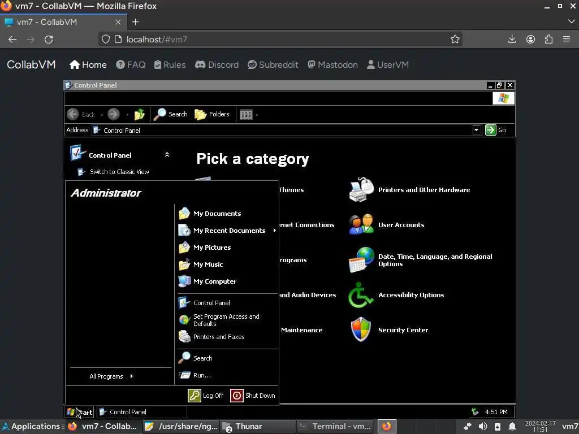Click the volume speaker tray icon
Viewport: 579px width, 434px height.
pos(483,426)
